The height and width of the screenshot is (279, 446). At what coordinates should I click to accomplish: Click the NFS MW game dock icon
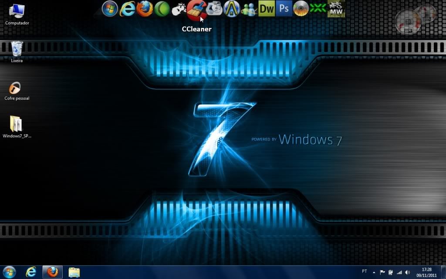(x=335, y=7)
